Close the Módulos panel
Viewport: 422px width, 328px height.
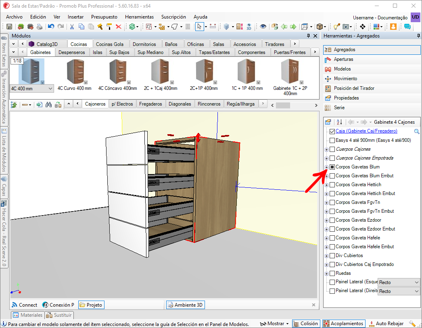click(x=315, y=36)
